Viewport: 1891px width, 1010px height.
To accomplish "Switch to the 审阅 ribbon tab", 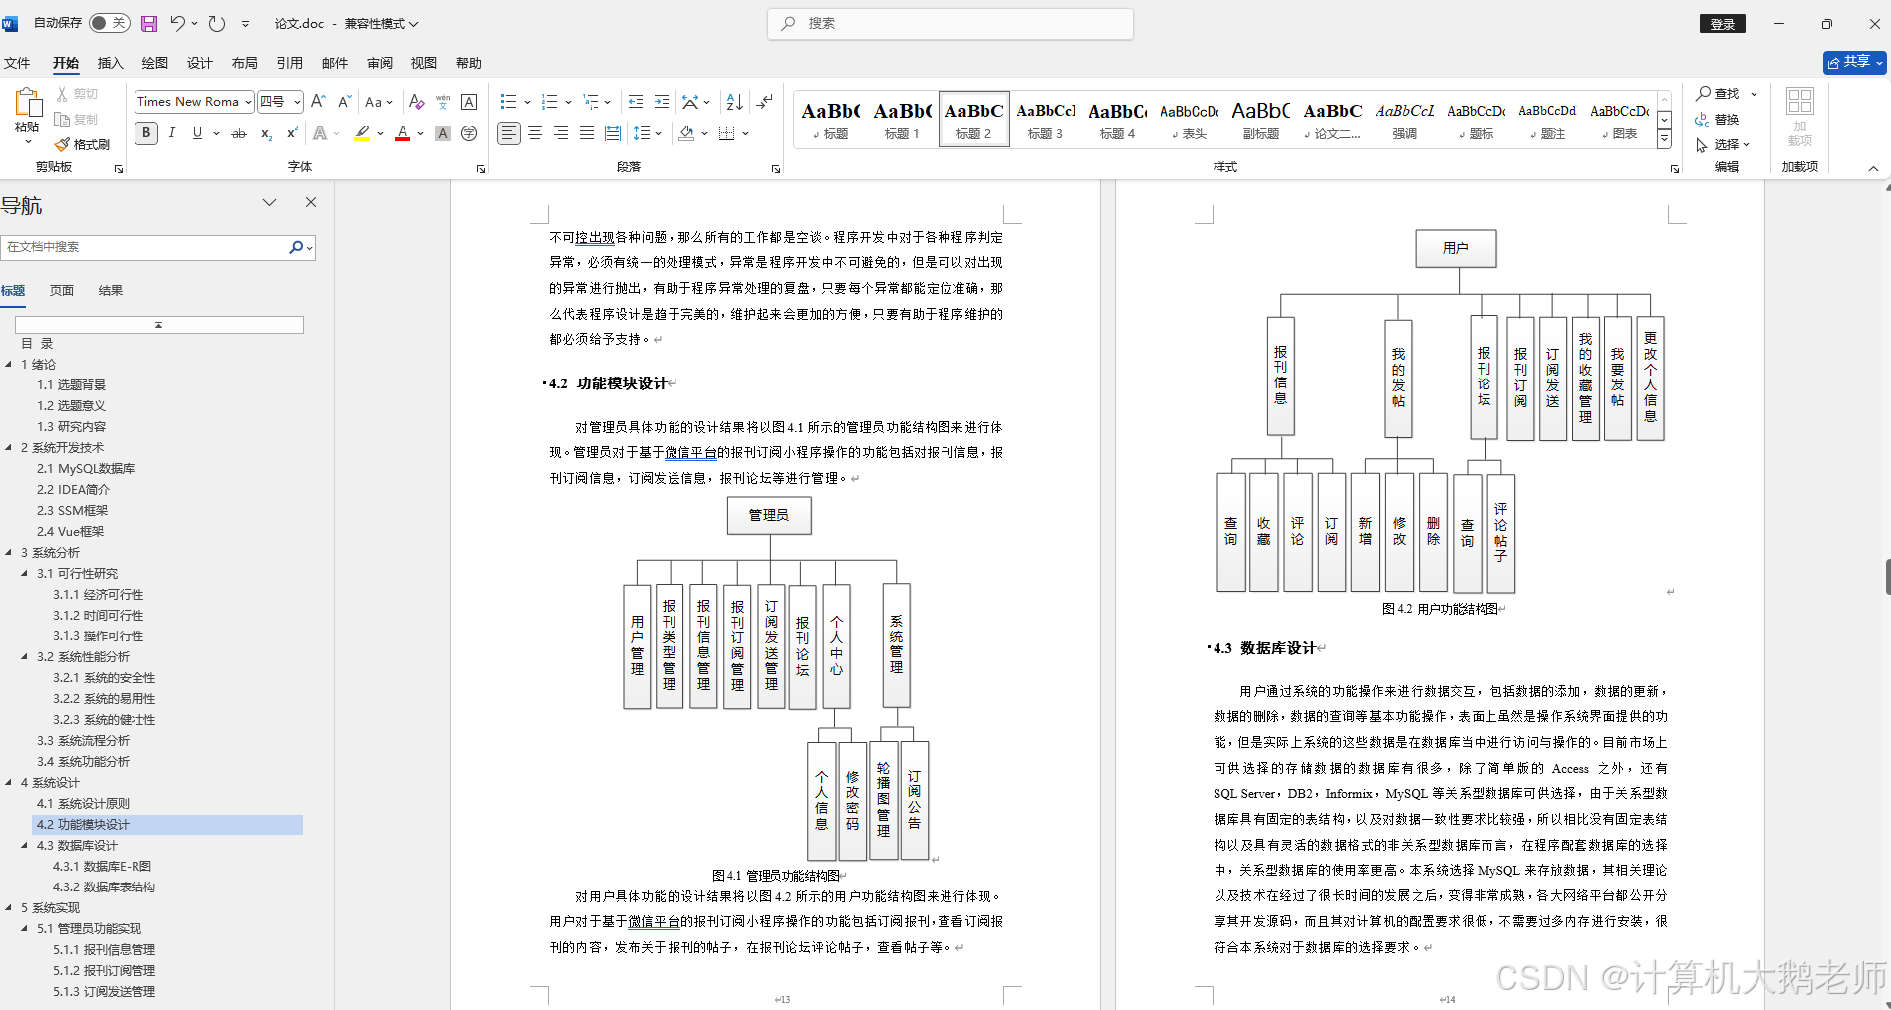I will coord(379,63).
